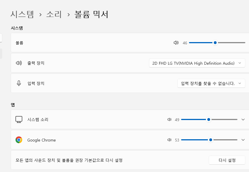Select 시스템 in the breadcrumb navigation
249x172 pixels.
tap(20, 14)
